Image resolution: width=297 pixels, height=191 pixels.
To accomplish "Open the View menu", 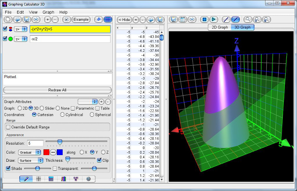I will (x=33, y=12).
